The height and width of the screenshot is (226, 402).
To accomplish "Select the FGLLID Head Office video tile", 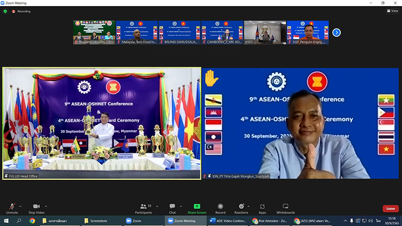I will click(x=102, y=123).
